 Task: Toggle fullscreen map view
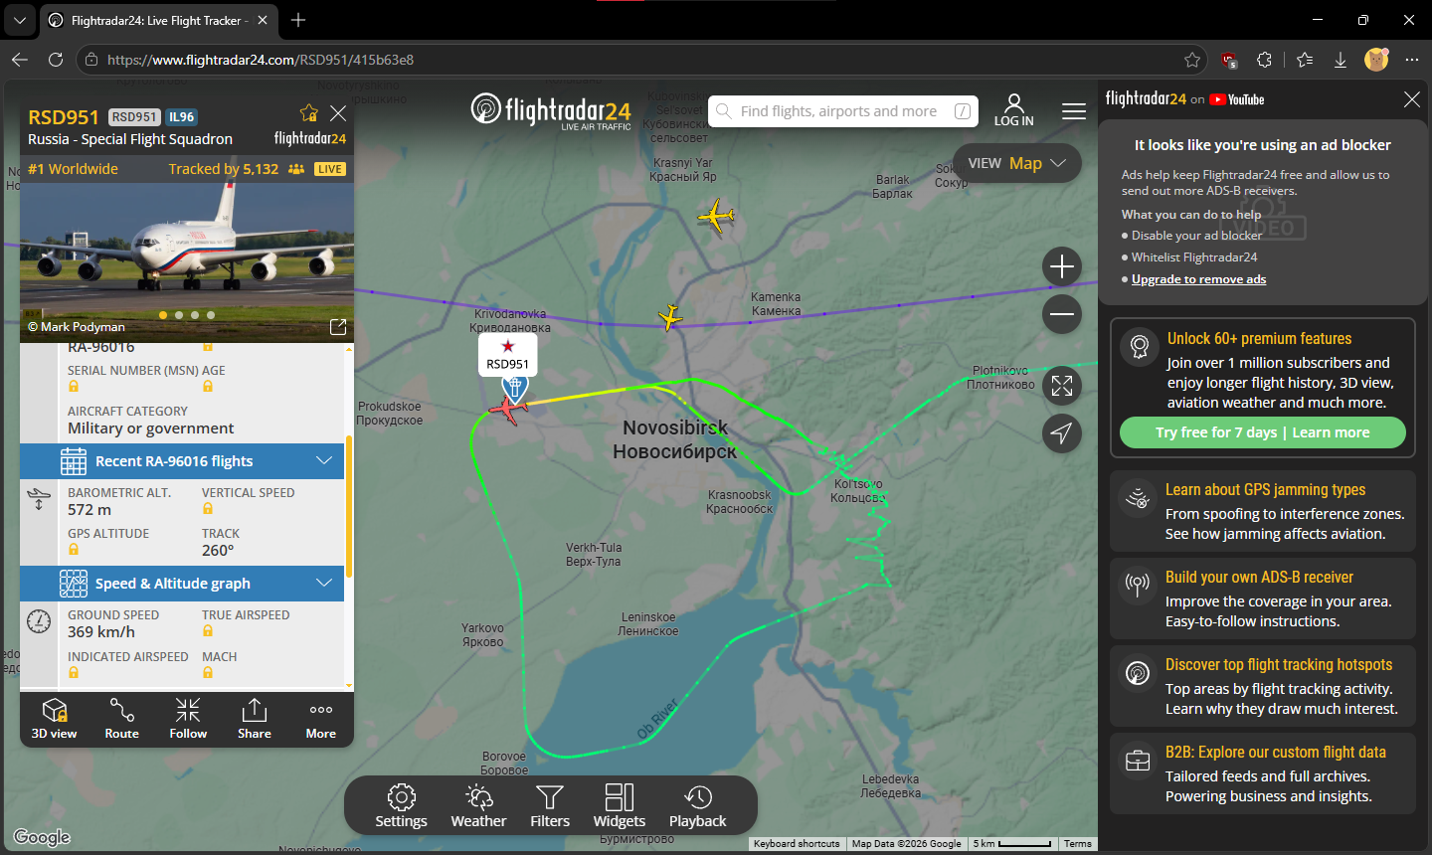[1062, 386]
